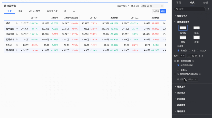Open 字段 panel tab
Image resolution: width=212 pixels, height=118 pixels.
[x=178, y=3]
